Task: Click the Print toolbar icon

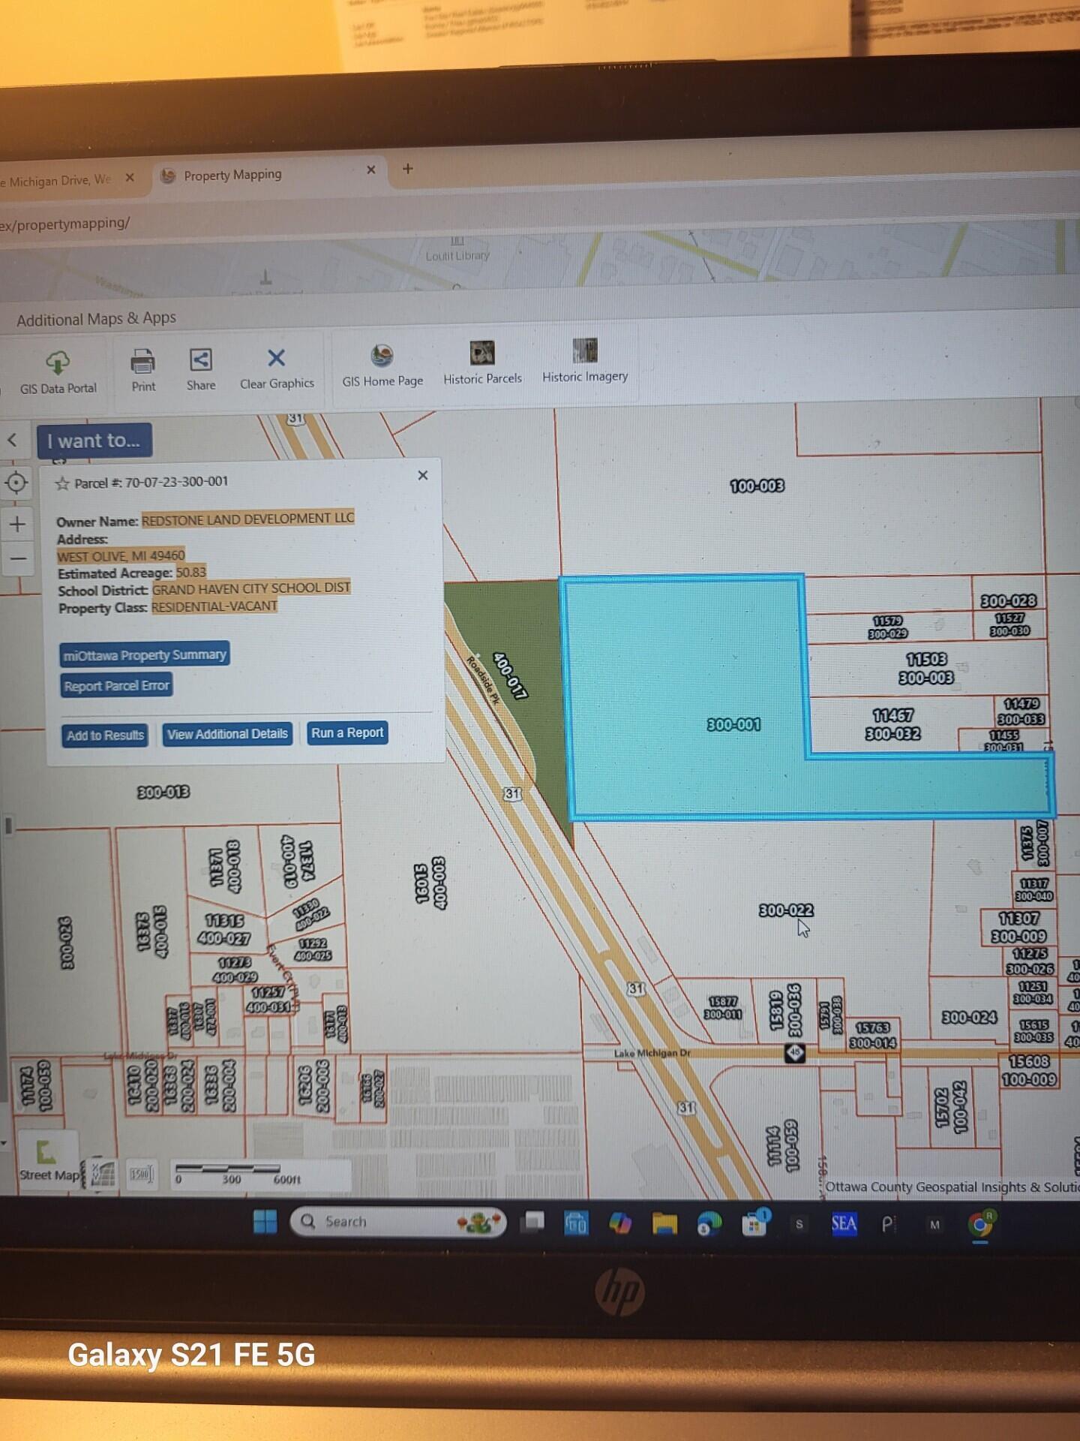Action: [143, 369]
